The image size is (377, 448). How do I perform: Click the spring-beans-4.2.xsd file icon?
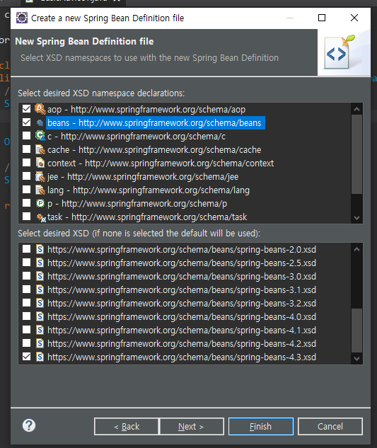(40, 343)
